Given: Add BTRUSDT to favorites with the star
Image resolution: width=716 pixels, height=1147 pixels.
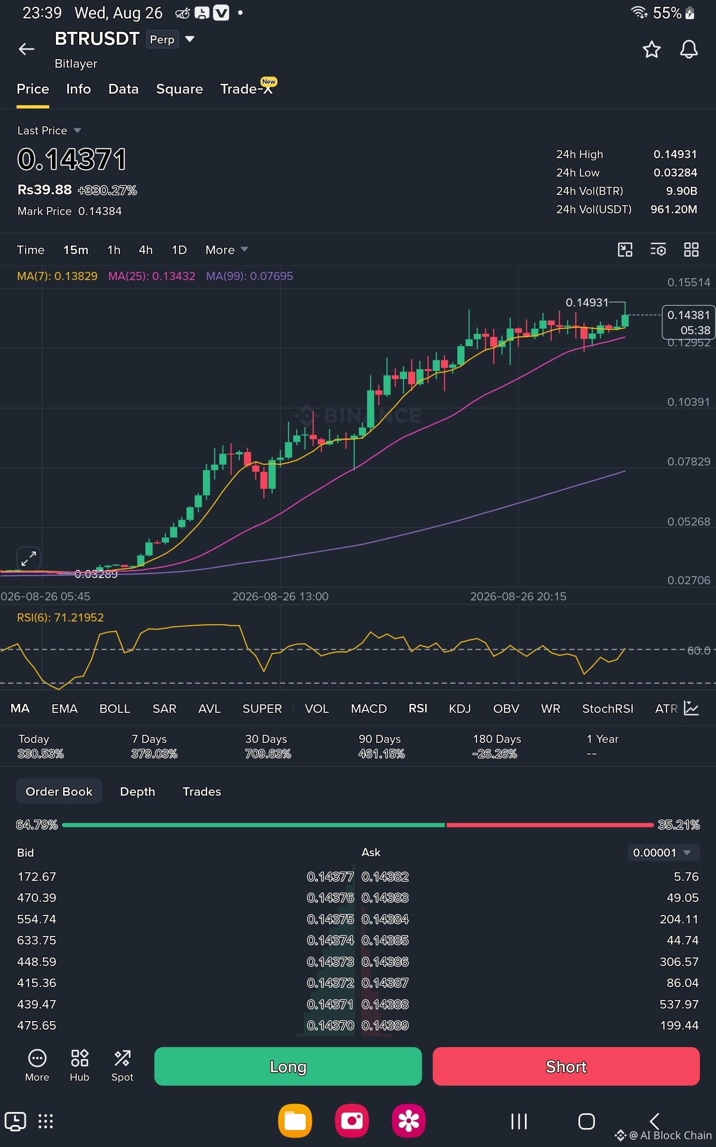Looking at the screenshot, I should (x=652, y=49).
